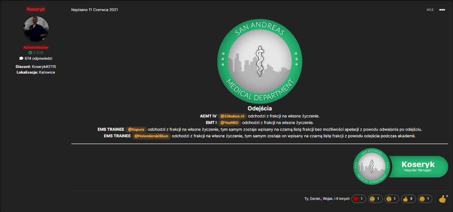
Task: Click the post date Napisano 11 Czerwca 2021
Action: pos(95,10)
